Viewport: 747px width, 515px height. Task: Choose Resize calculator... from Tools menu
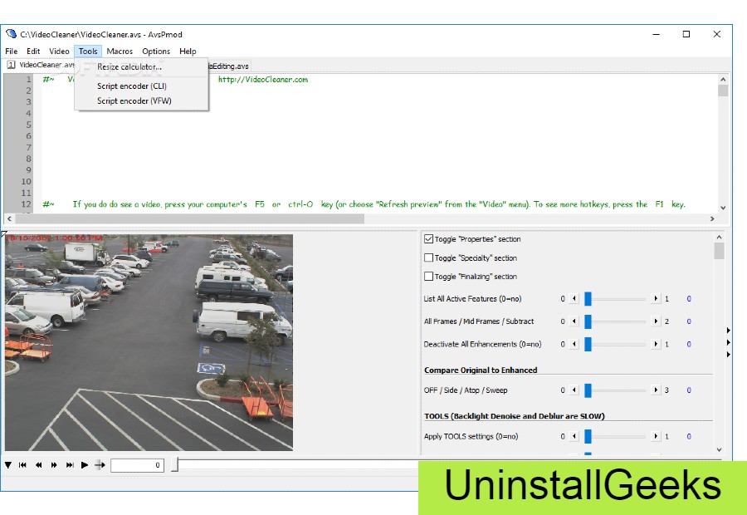[141, 67]
